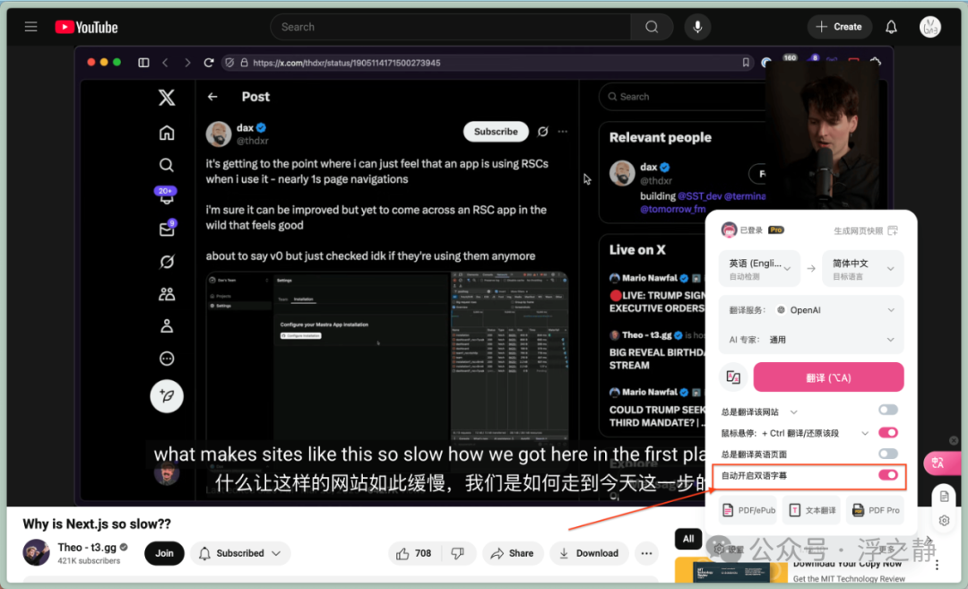The width and height of the screenshot is (968, 589).
Task: Click the YouTube search input field
Action: coord(451,27)
